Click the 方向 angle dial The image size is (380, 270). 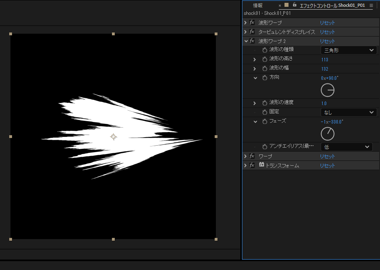click(327, 91)
